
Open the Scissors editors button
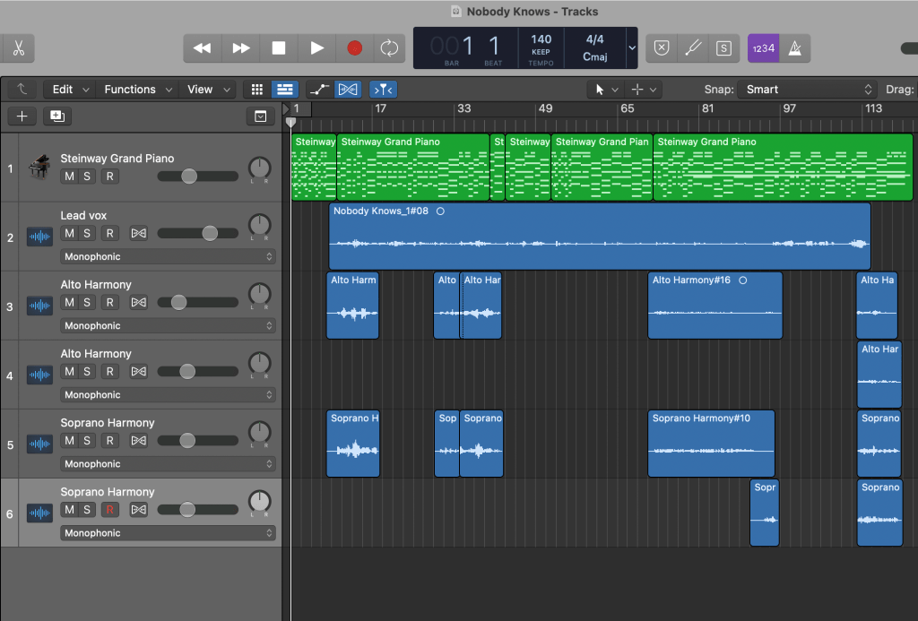tap(16, 48)
